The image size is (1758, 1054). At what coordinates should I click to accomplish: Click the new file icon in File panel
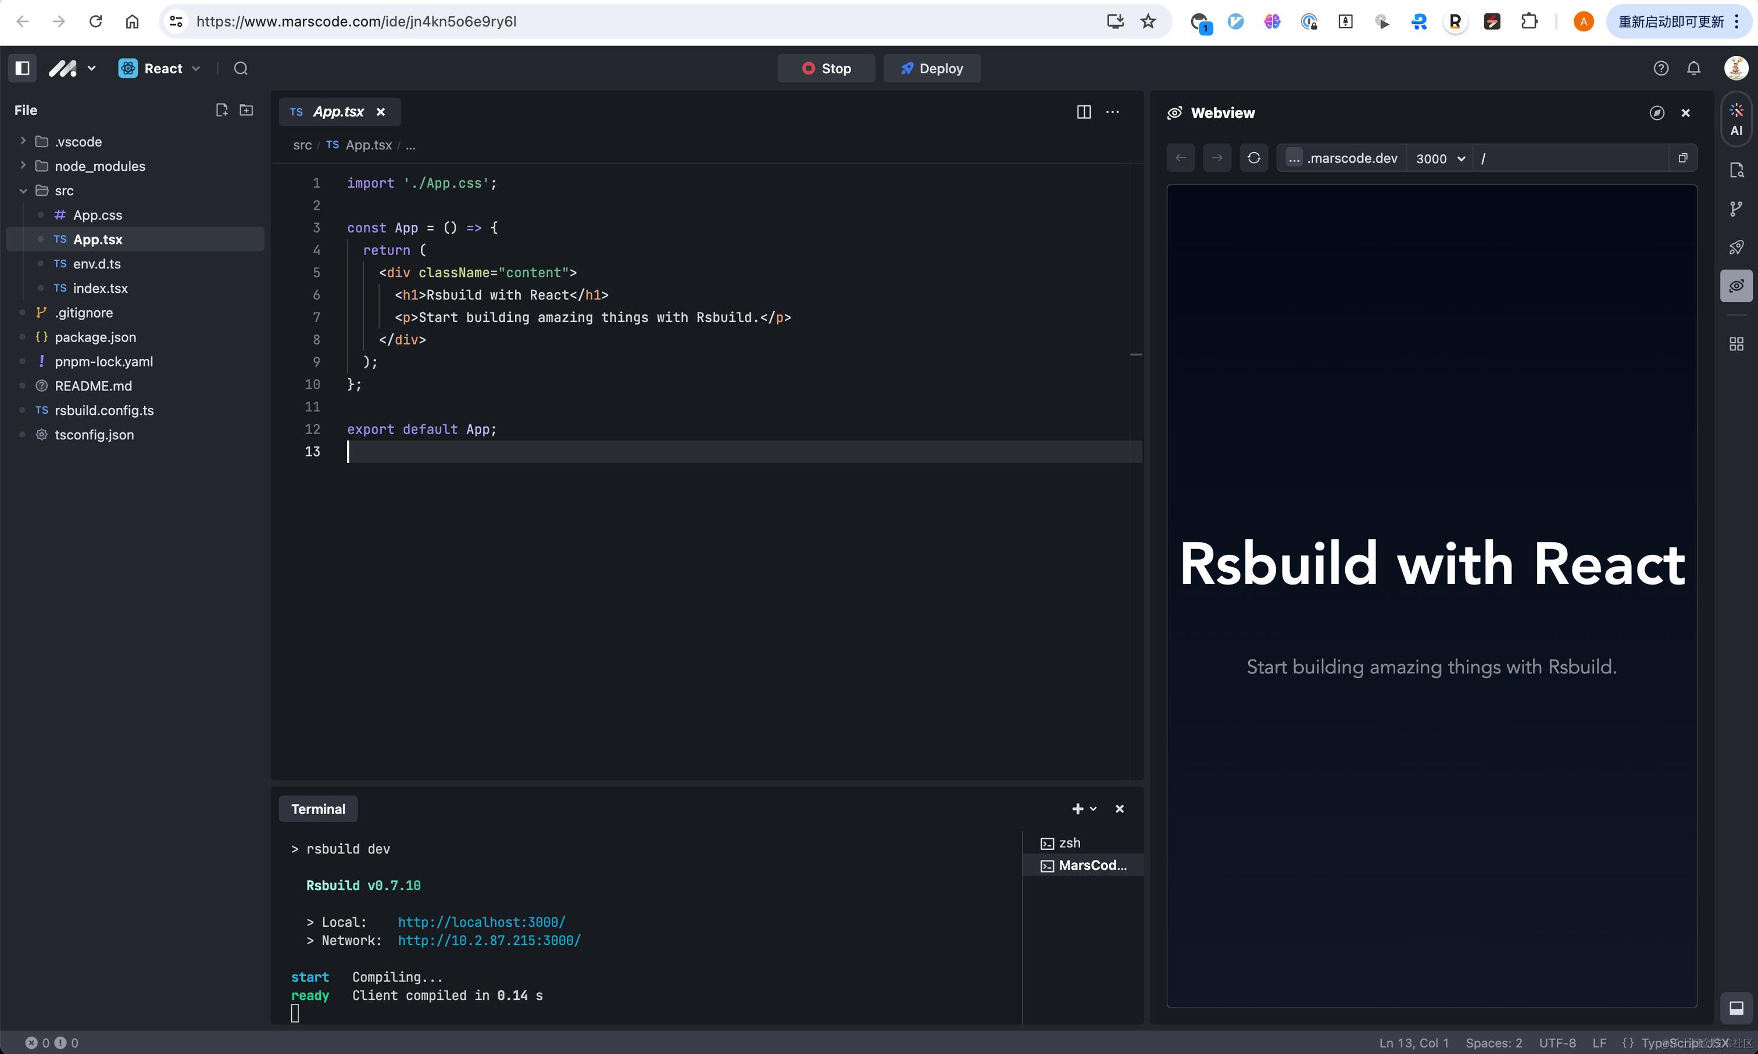pos(221,110)
